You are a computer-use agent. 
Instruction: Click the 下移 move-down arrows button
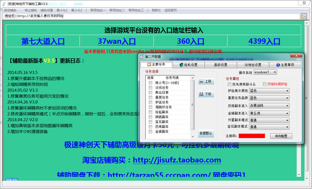[x=206, y=94]
